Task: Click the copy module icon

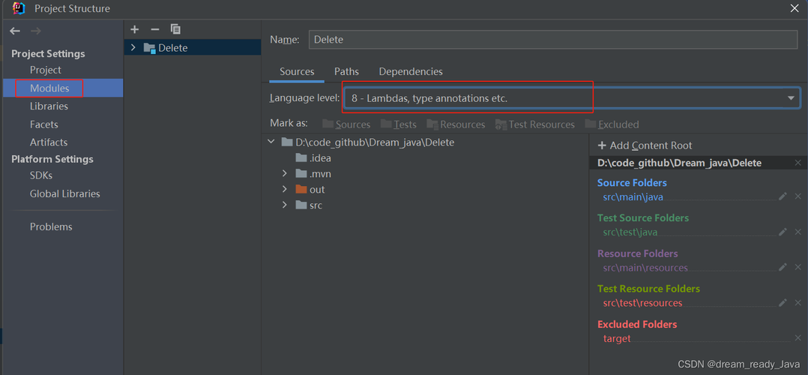Action: (175, 29)
